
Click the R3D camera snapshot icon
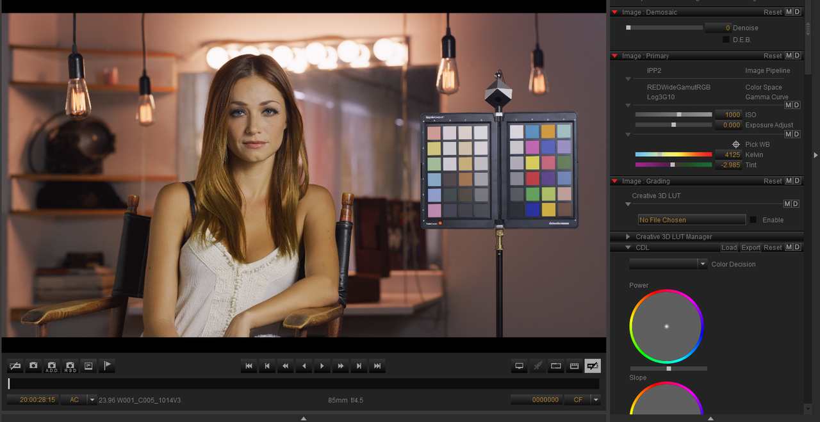click(x=70, y=366)
